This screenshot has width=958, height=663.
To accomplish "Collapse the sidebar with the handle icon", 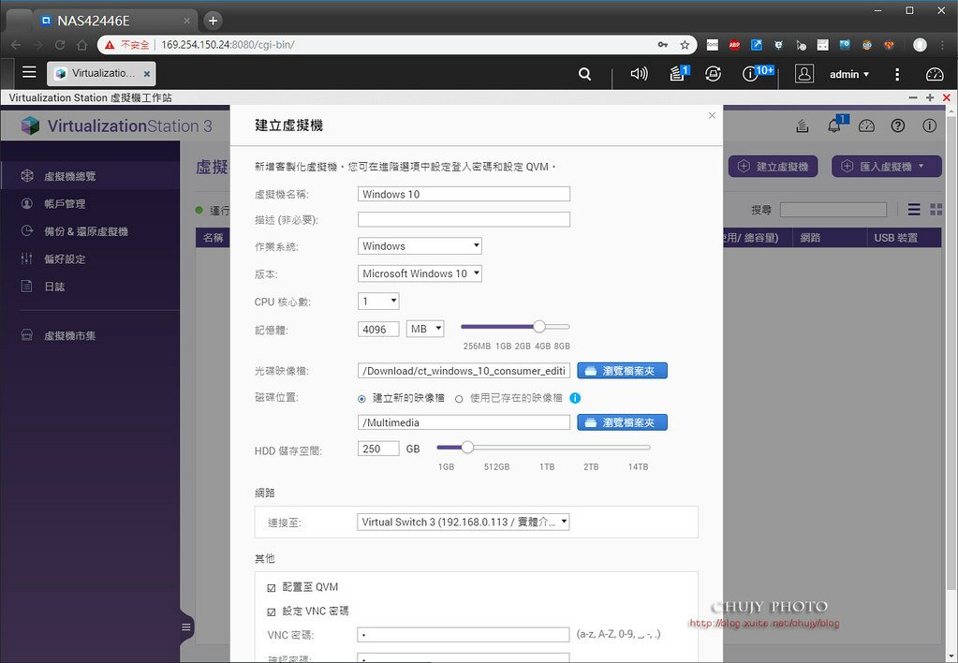I will click(x=186, y=627).
